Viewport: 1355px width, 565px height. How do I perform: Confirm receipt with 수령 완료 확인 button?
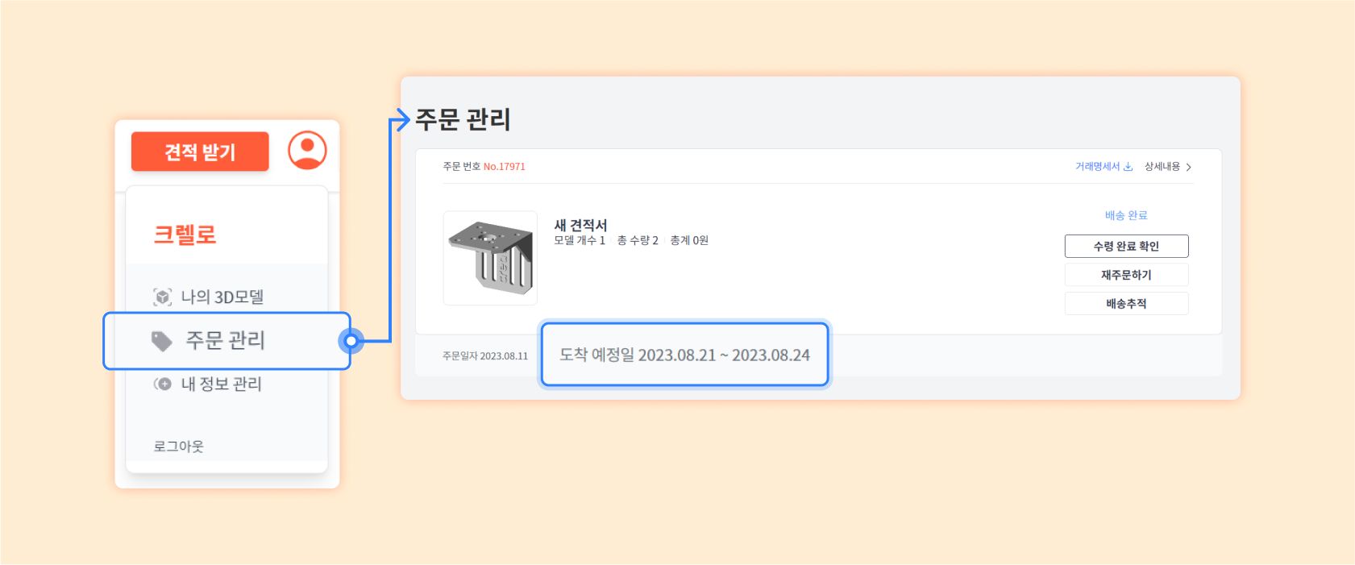point(1126,246)
